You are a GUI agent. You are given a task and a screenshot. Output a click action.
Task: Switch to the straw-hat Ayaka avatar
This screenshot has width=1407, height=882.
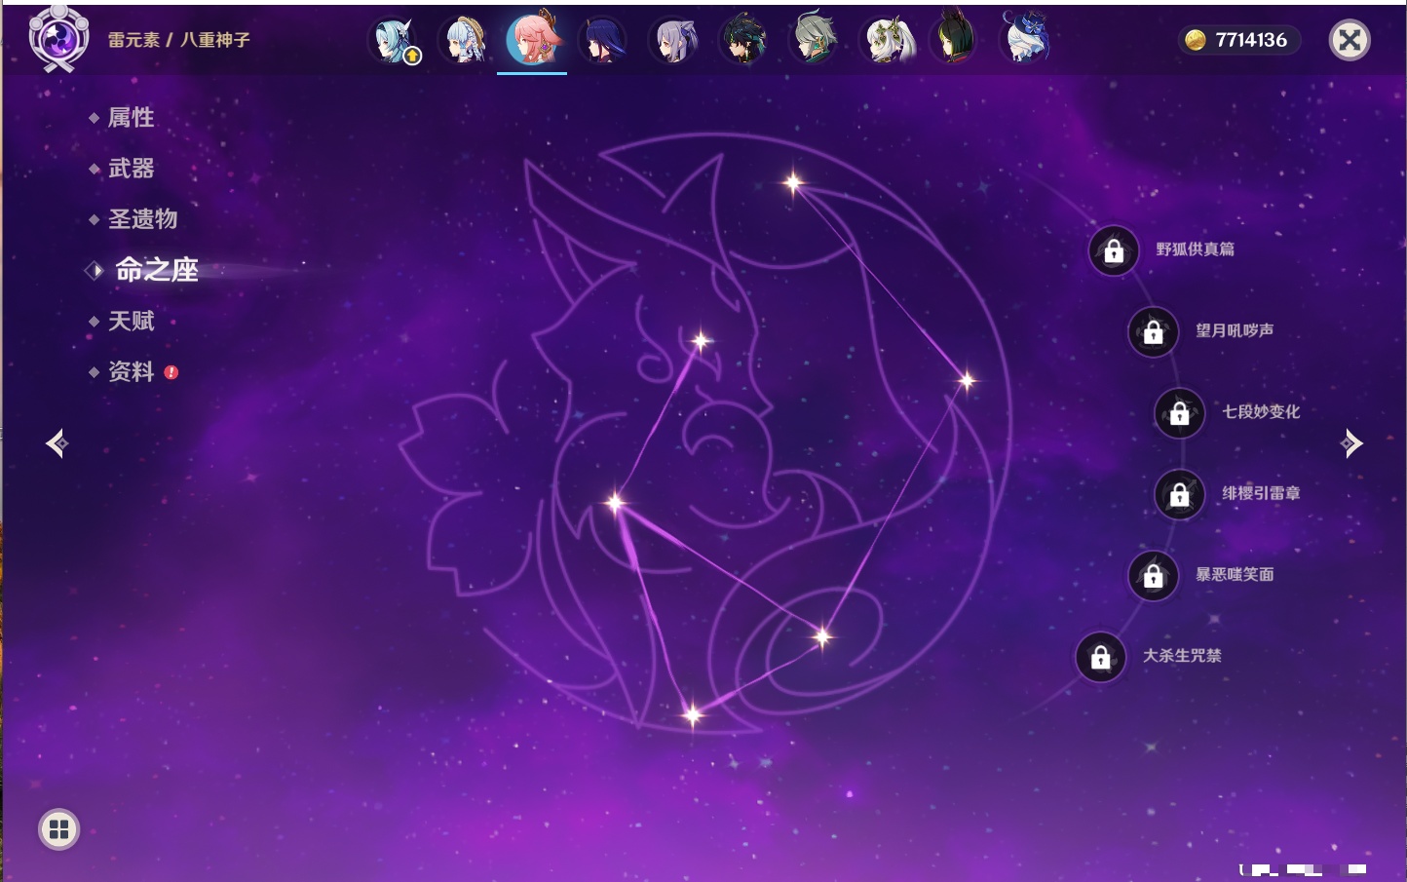click(x=464, y=41)
